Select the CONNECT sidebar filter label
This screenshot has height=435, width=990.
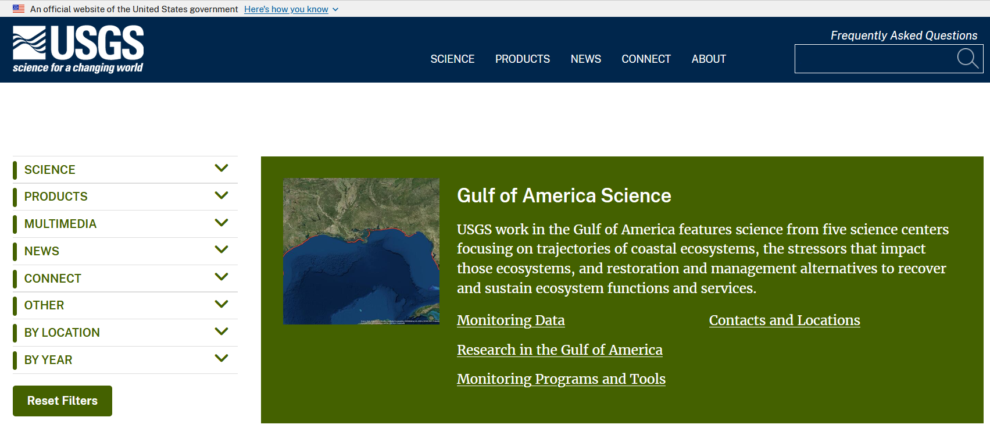[53, 279]
